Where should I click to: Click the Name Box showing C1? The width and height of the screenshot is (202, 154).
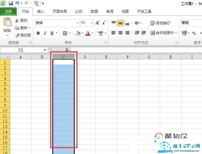pos(21,50)
